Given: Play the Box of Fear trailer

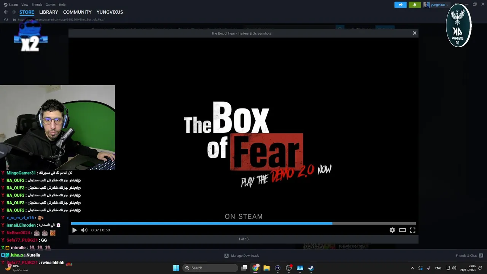Looking at the screenshot, I should pos(74,230).
